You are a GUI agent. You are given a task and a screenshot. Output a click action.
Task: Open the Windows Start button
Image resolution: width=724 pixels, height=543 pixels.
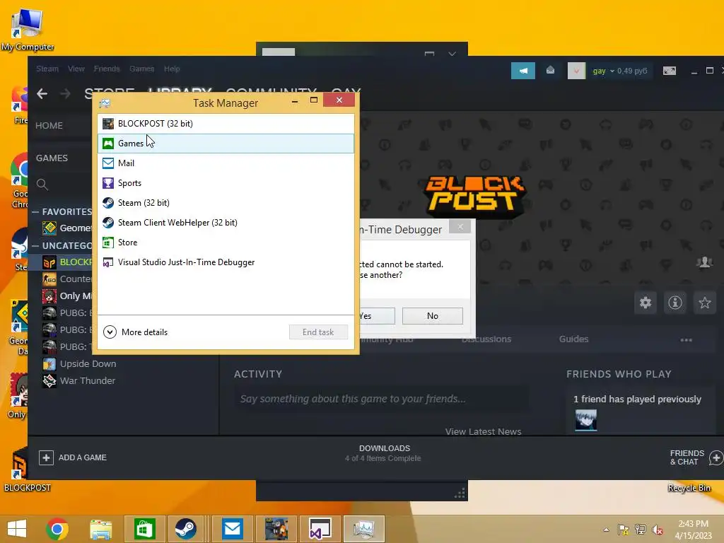pyautogui.click(x=17, y=529)
